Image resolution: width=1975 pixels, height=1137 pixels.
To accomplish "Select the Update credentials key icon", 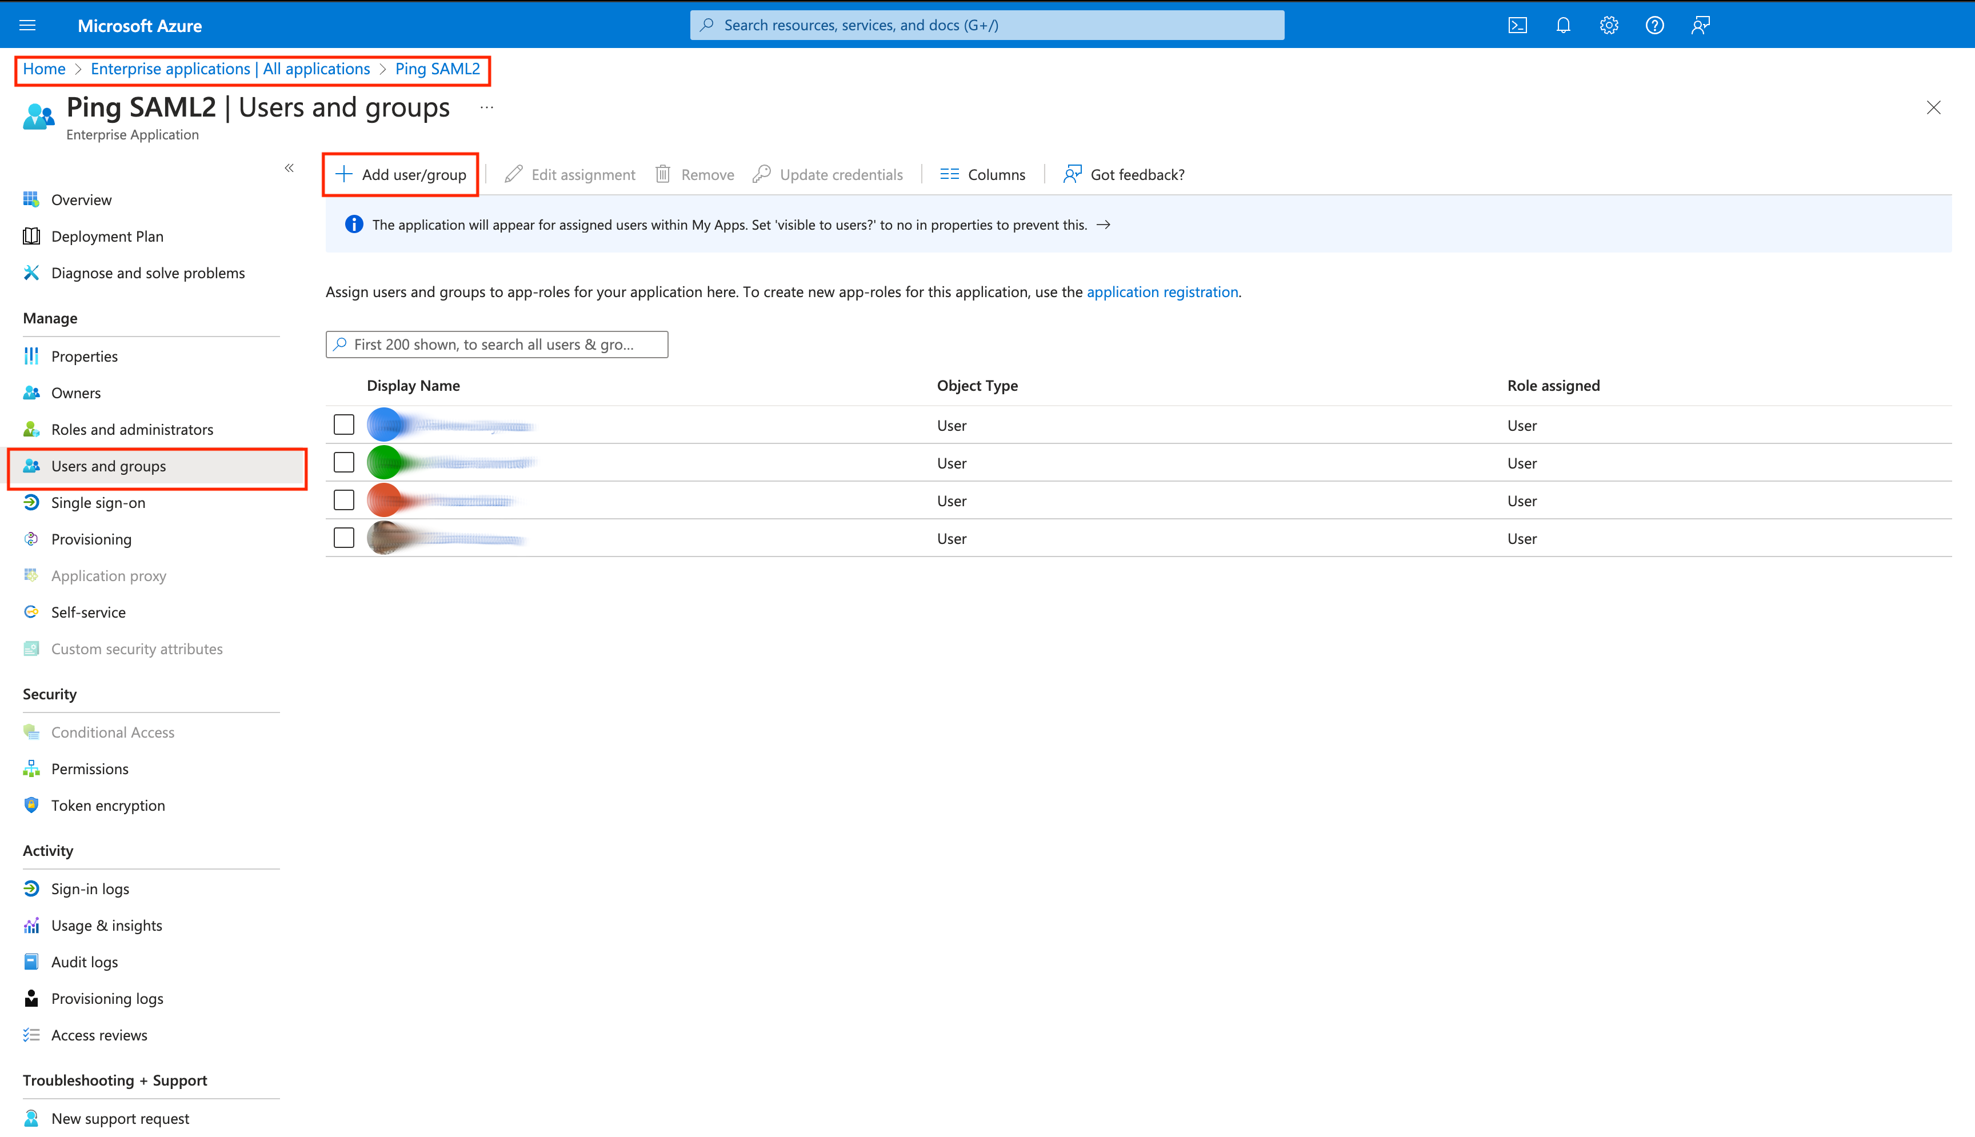I will pos(762,173).
